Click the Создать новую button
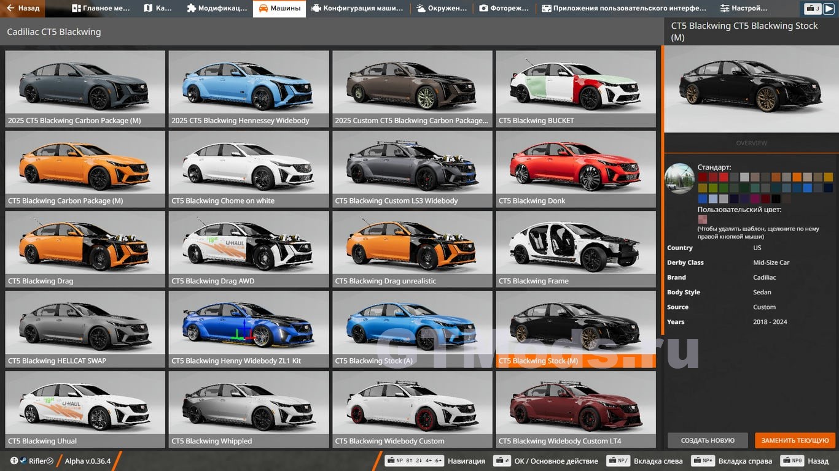 708,440
